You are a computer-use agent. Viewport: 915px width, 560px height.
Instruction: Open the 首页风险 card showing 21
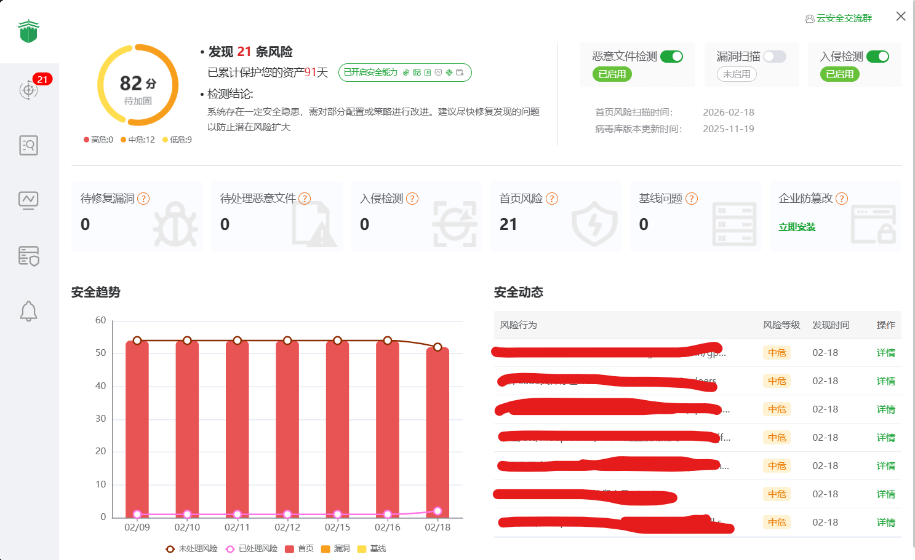tap(556, 216)
